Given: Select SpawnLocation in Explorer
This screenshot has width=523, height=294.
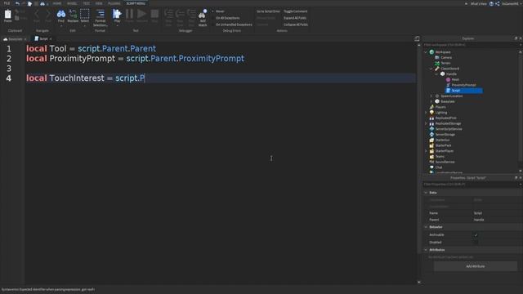Looking at the screenshot, I should tap(452, 96).
